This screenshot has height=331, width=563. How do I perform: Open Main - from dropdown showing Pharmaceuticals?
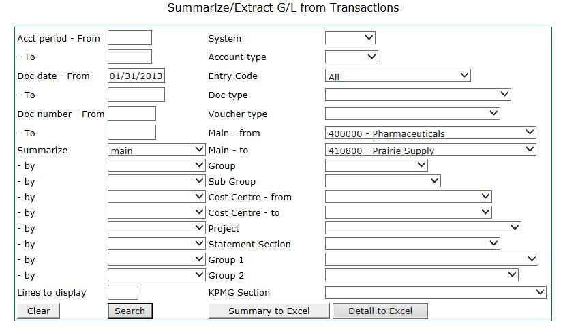(431, 133)
